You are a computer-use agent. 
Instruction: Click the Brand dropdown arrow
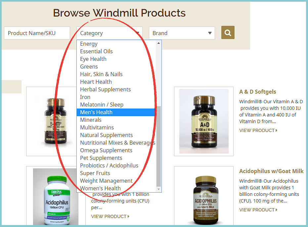click(x=210, y=33)
